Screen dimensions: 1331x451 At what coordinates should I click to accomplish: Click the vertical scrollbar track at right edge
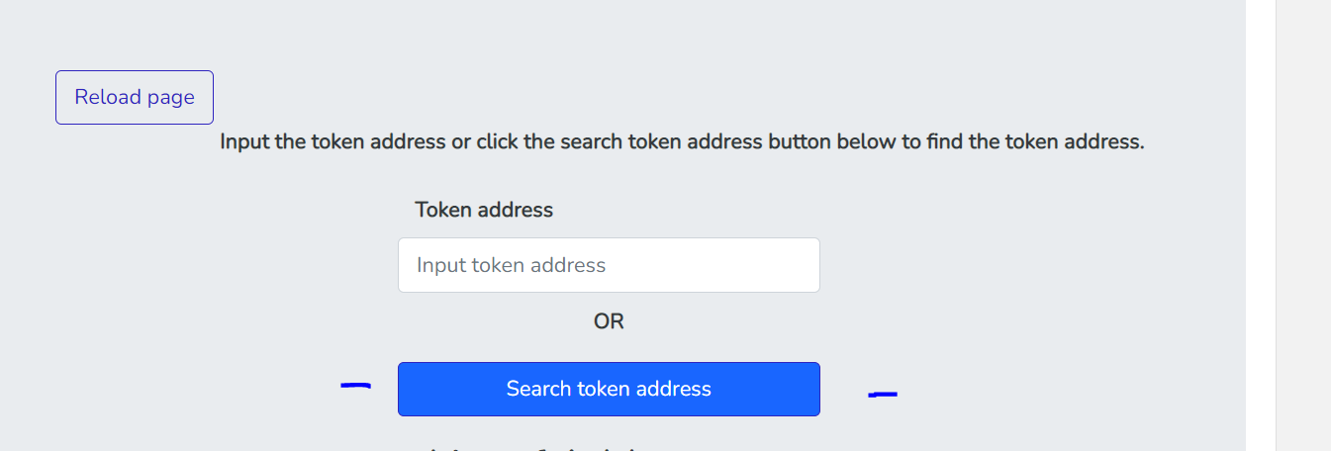pos(1303,225)
